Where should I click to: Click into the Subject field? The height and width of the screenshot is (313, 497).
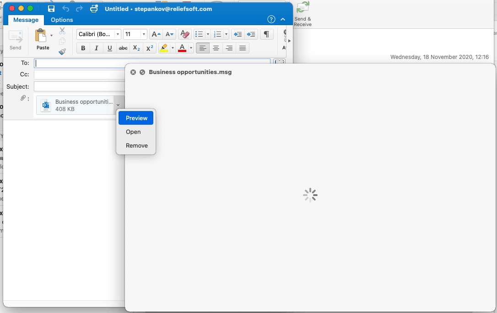(79, 86)
